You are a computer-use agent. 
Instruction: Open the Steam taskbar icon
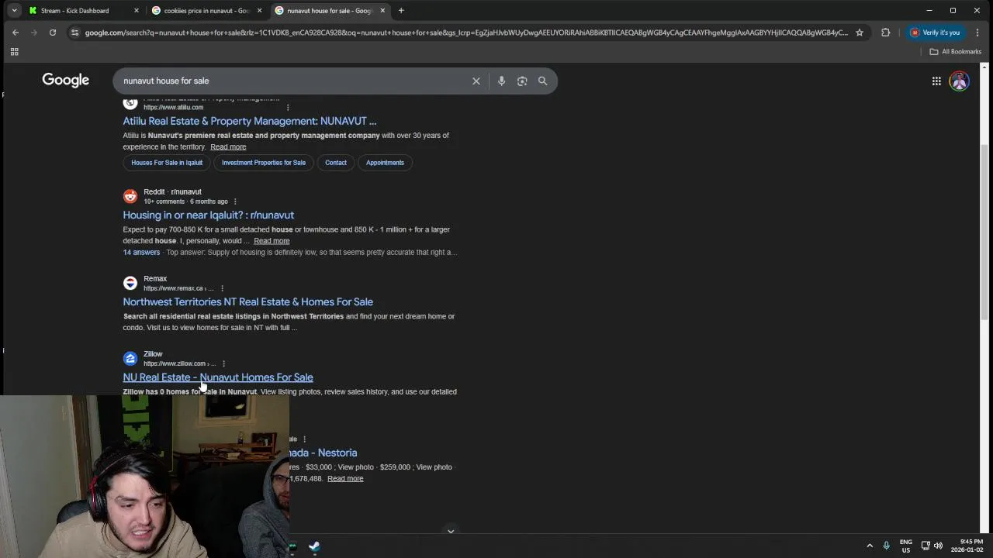(x=314, y=546)
